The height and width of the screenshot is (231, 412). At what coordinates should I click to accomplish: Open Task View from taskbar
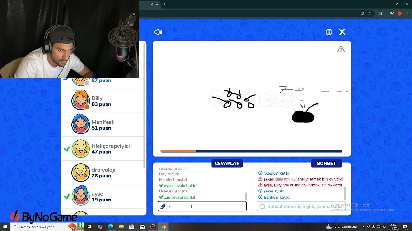89,227
